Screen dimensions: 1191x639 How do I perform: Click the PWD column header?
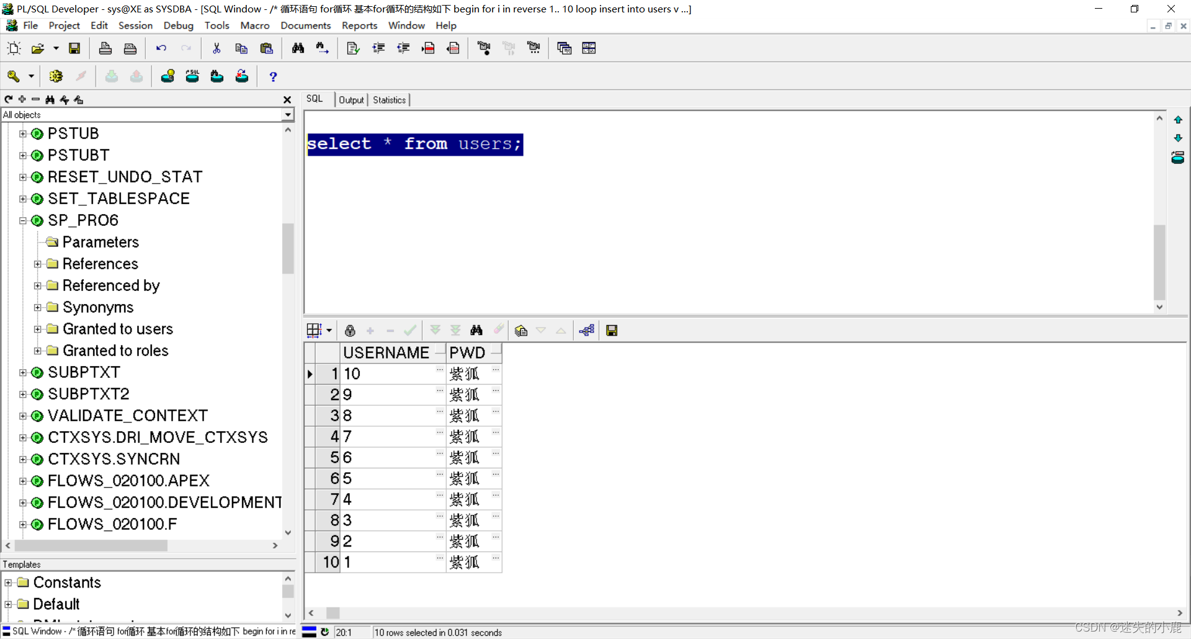click(473, 352)
